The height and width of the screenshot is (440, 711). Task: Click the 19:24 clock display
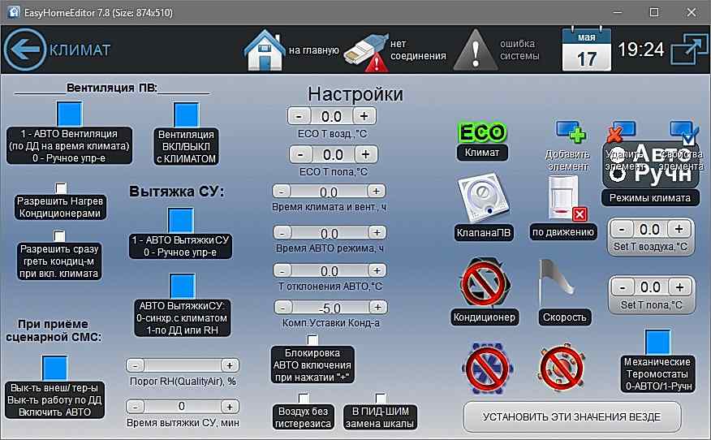pyautogui.click(x=640, y=49)
